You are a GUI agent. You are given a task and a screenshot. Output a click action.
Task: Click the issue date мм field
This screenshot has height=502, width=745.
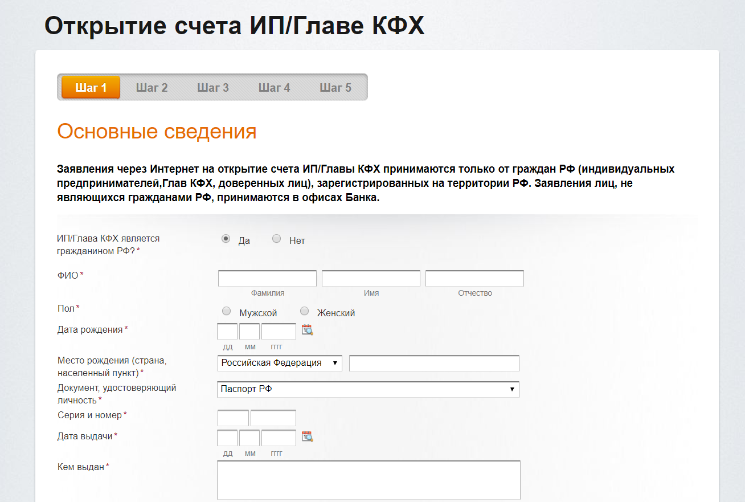tap(249, 438)
